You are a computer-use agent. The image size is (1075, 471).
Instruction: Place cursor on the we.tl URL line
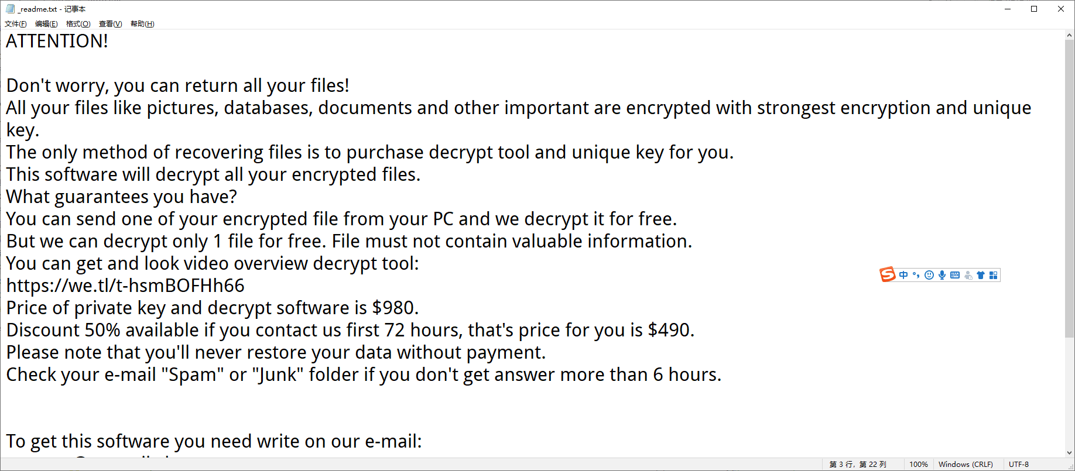125,286
